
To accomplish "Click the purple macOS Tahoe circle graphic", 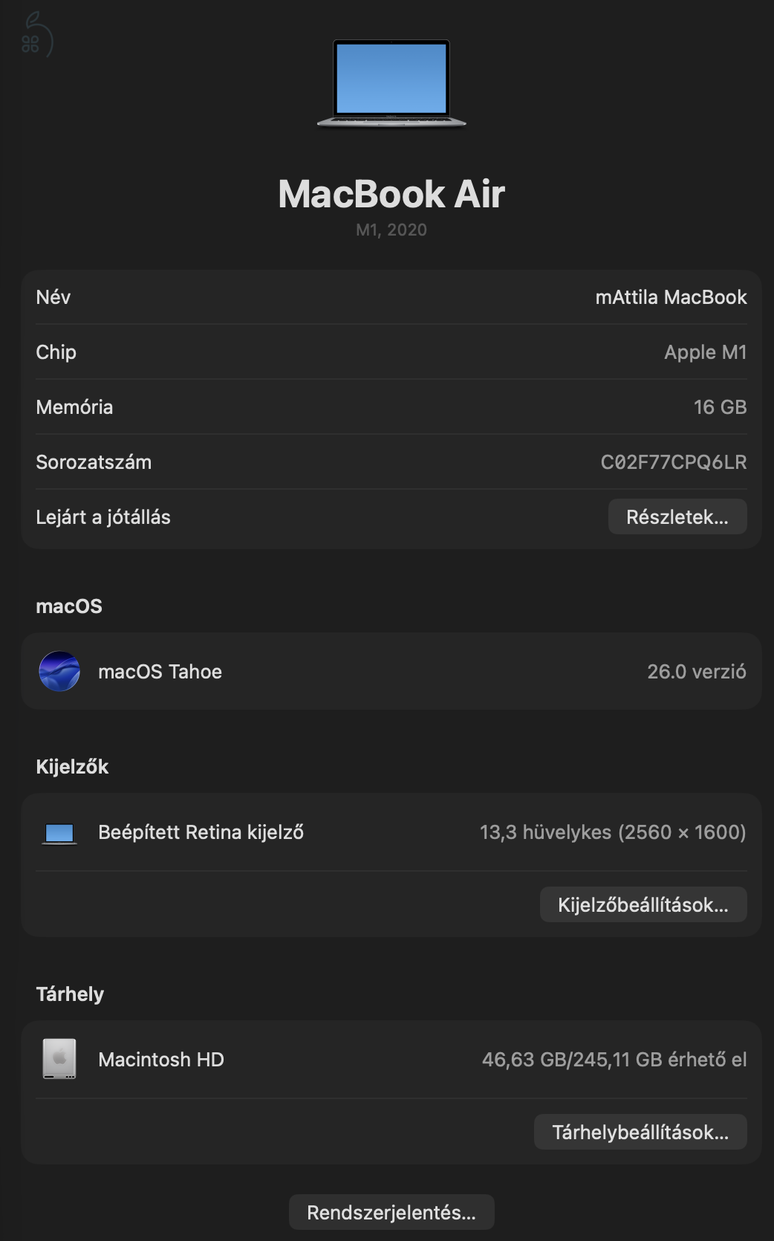I will (x=59, y=672).
